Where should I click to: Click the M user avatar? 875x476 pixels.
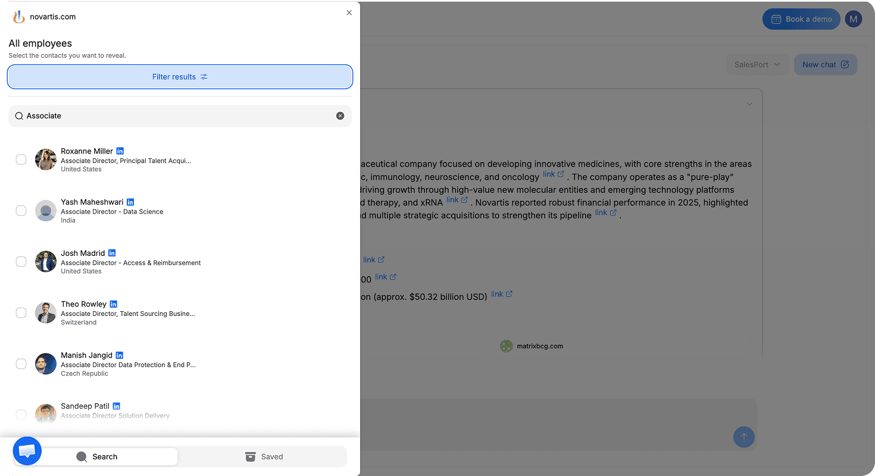pyautogui.click(x=854, y=19)
